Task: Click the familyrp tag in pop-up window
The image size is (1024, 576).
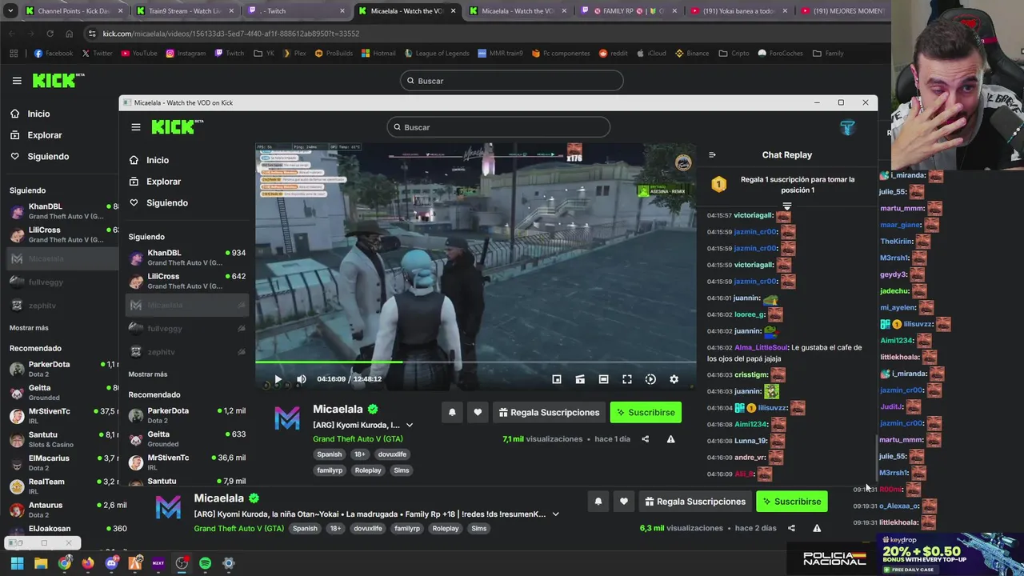Action: pos(330,470)
